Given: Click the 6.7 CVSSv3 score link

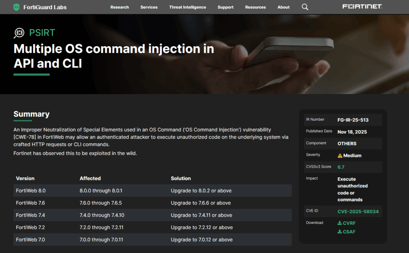Looking at the screenshot, I should click(x=341, y=167).
